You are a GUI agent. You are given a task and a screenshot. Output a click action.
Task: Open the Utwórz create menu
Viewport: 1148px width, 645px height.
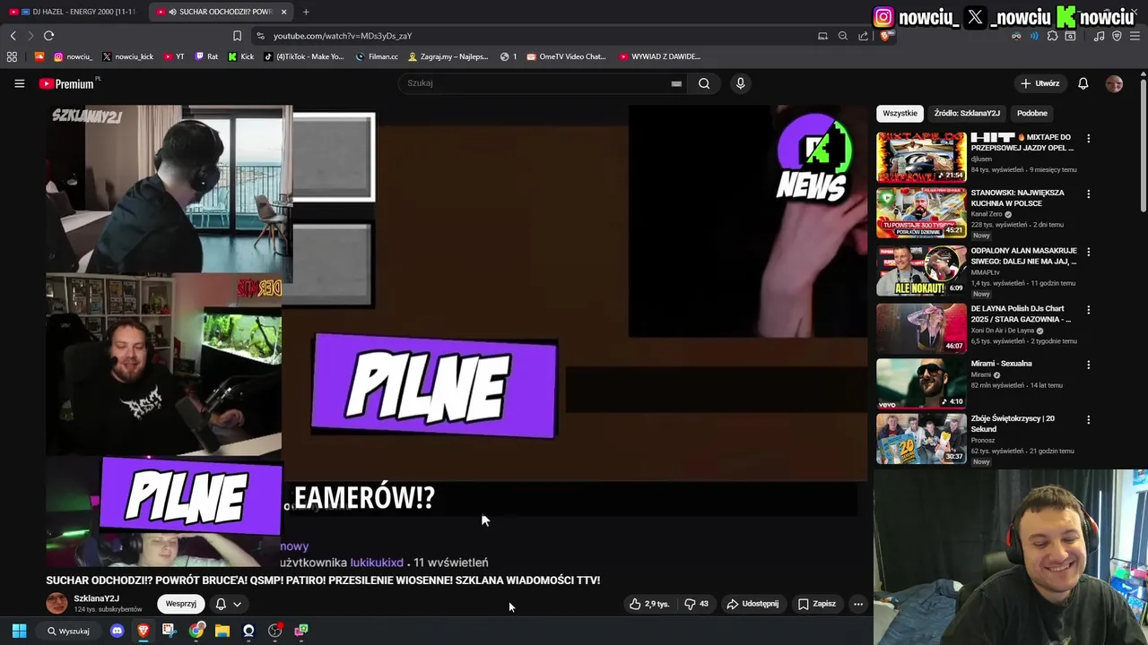pos(1039,83)
